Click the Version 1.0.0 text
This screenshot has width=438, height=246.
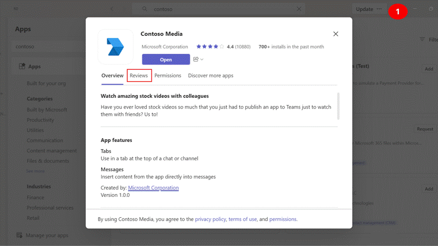pyautogui.click(x=115, y=195)
